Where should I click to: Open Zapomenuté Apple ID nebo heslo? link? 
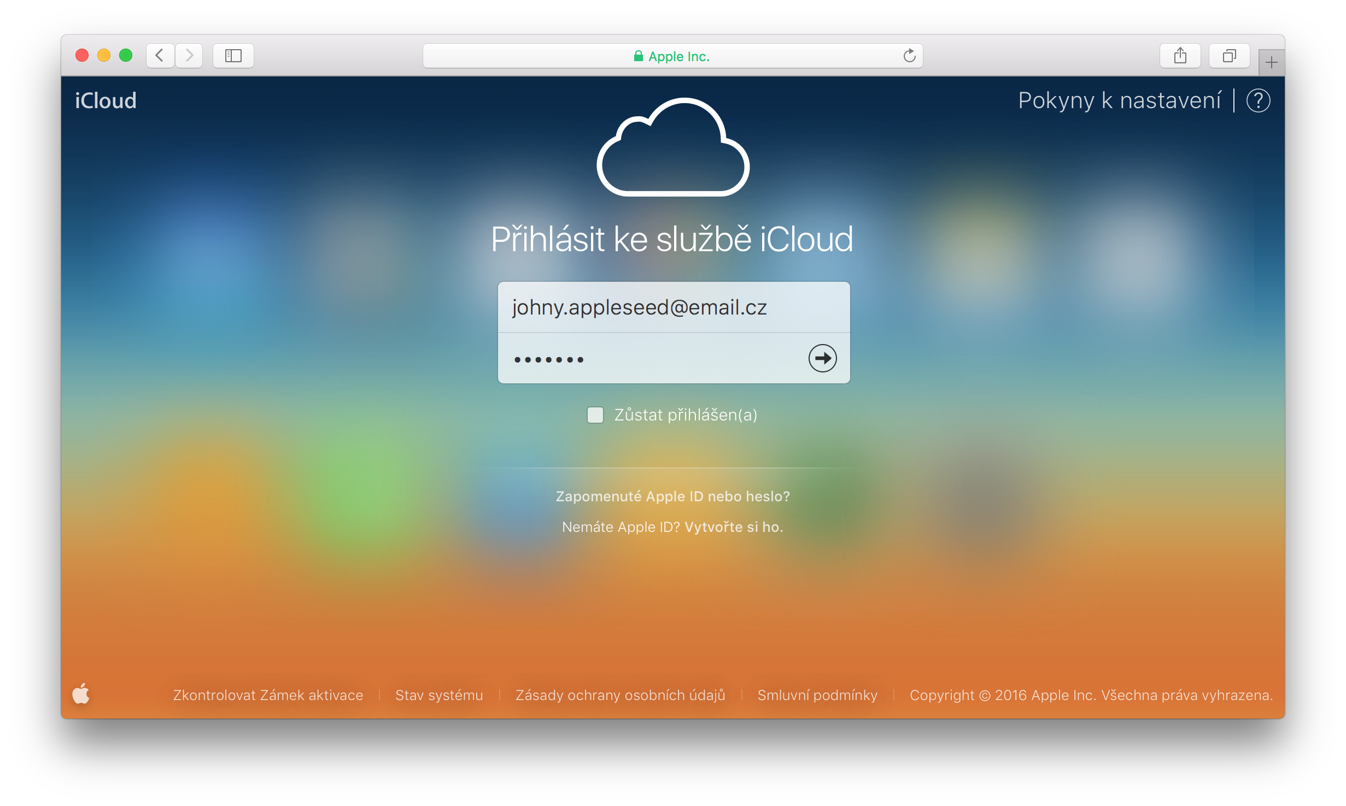coord(673,496)
